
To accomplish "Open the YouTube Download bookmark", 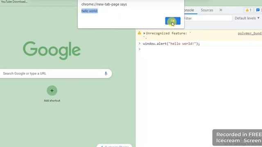I will pyautogui.click(x=14, y=2).
